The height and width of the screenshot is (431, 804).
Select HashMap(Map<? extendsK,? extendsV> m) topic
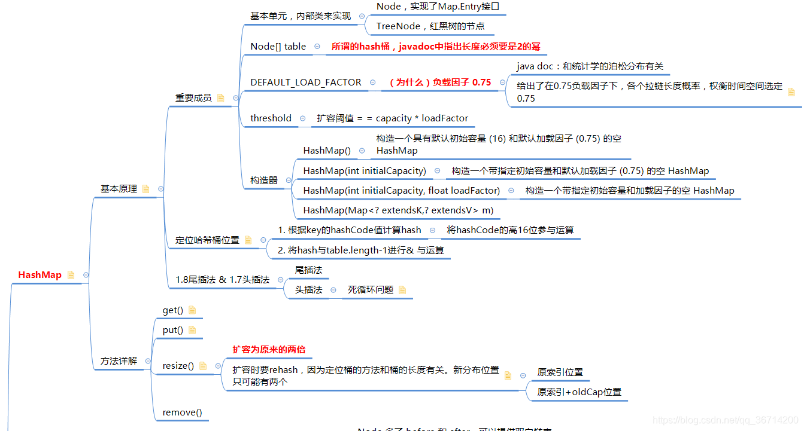click(398, 210)
